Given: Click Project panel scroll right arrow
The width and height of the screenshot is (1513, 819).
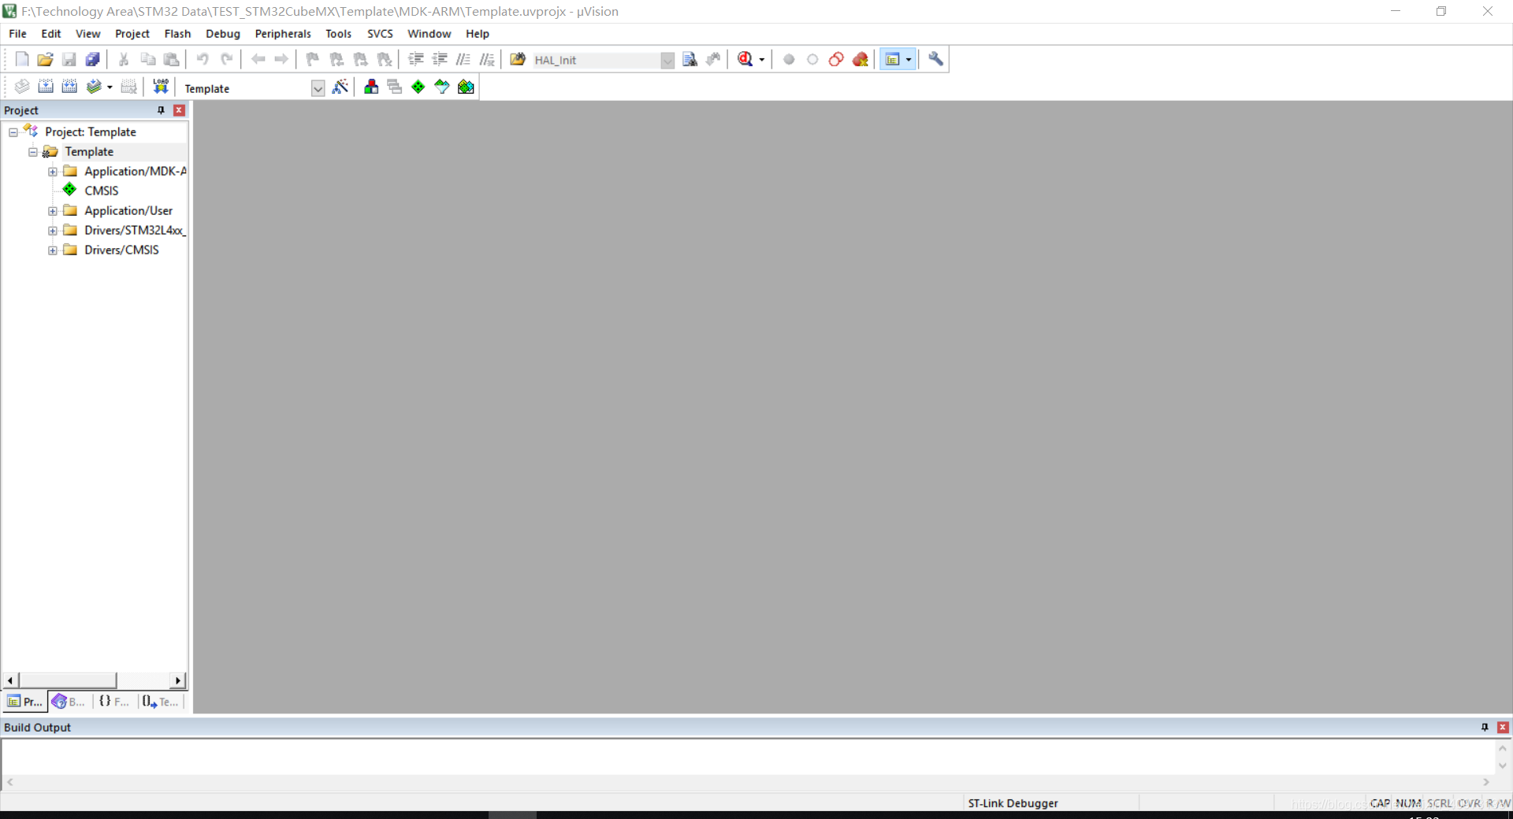Looking at the screenshot, I should click(178, 680).
